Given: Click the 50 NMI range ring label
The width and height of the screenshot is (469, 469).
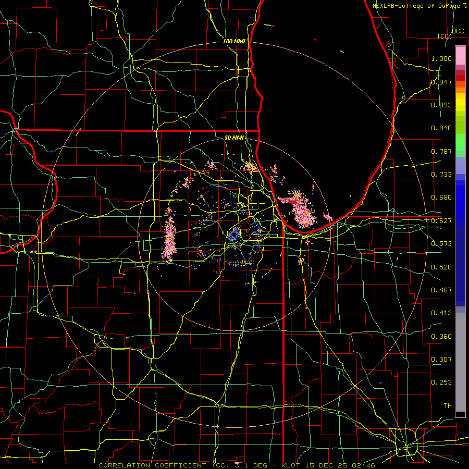Looking at the screenshot, I should tap(234, 138).
